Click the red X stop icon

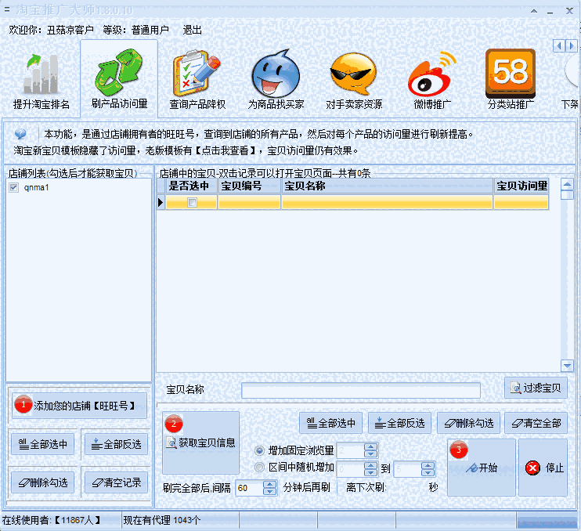(532, 468)
